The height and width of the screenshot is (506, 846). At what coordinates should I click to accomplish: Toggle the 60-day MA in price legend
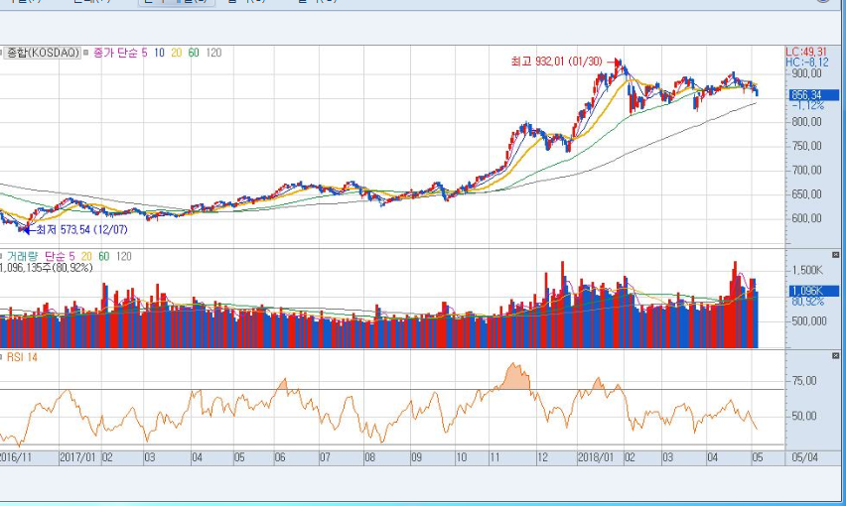tap(194, 52)
